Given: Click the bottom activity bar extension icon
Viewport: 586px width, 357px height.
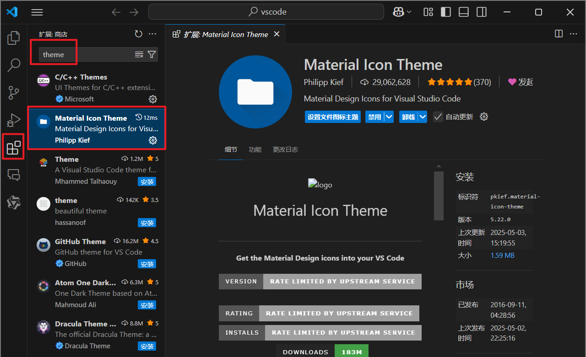Looking at the screenshot, I should tap(14, 202).
